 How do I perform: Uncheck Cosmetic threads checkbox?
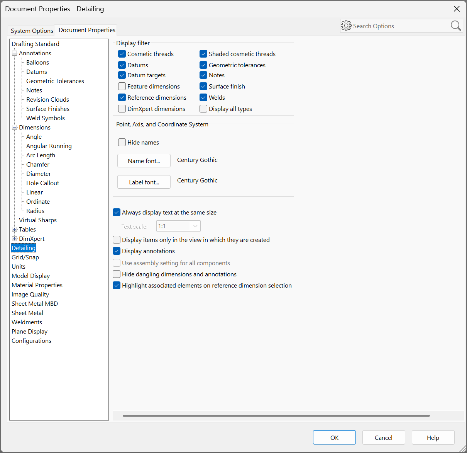(x=122, y=54)
